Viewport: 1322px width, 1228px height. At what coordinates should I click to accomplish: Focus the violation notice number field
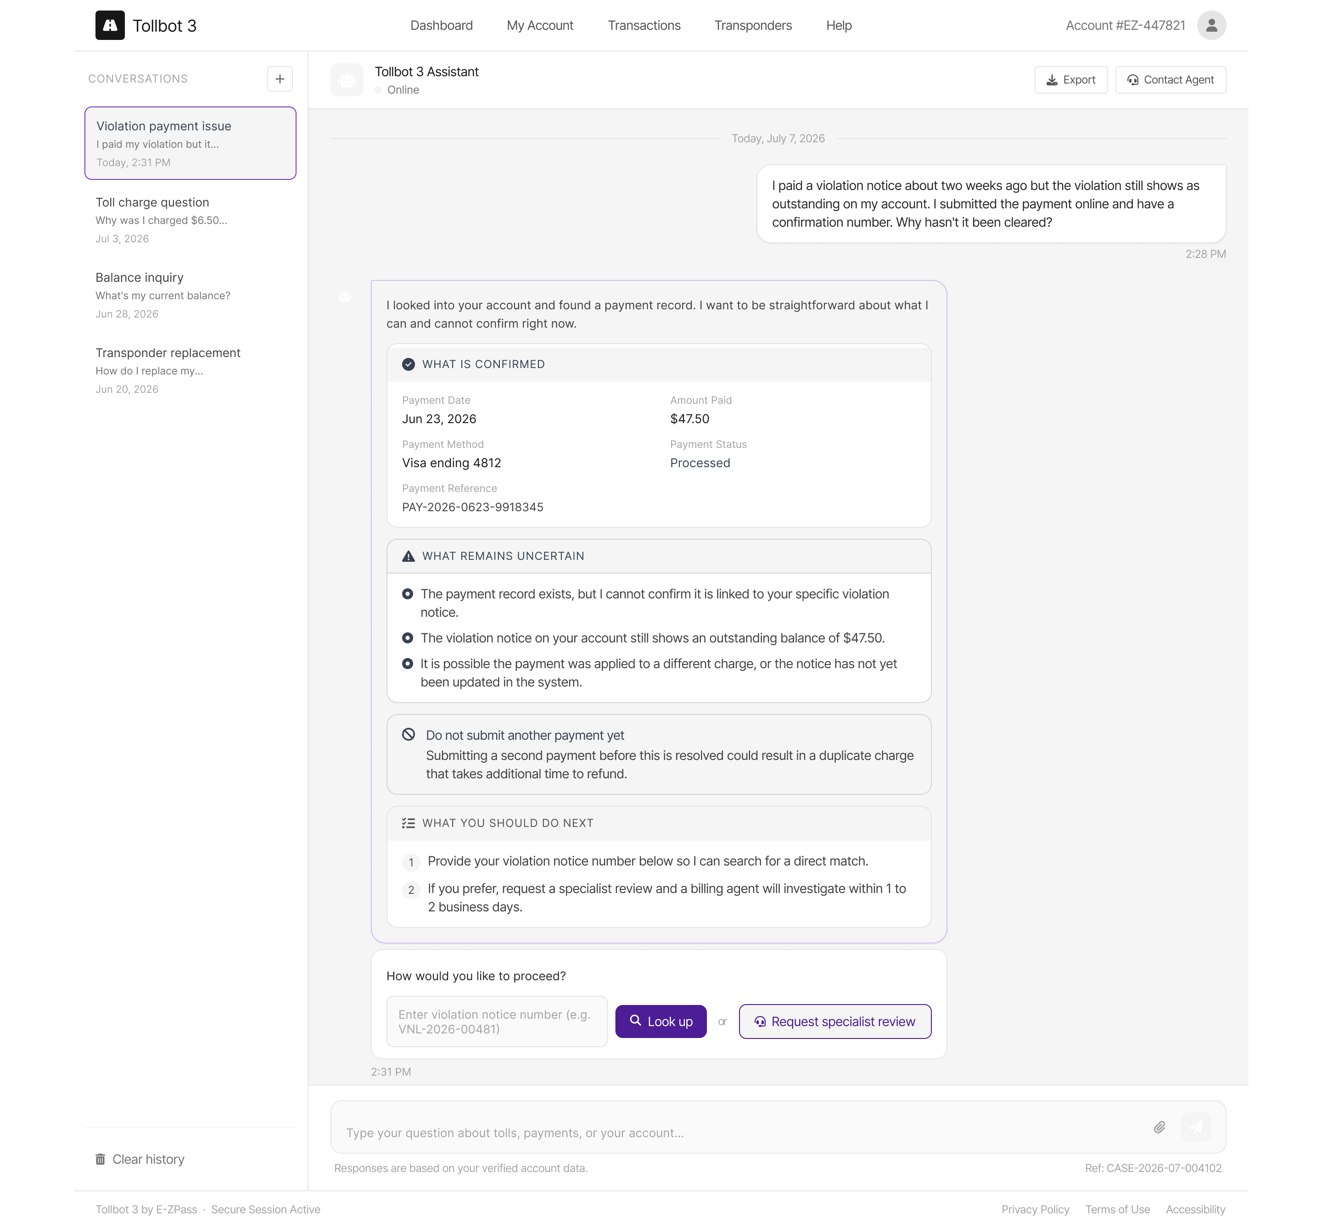coord(497,1021)
